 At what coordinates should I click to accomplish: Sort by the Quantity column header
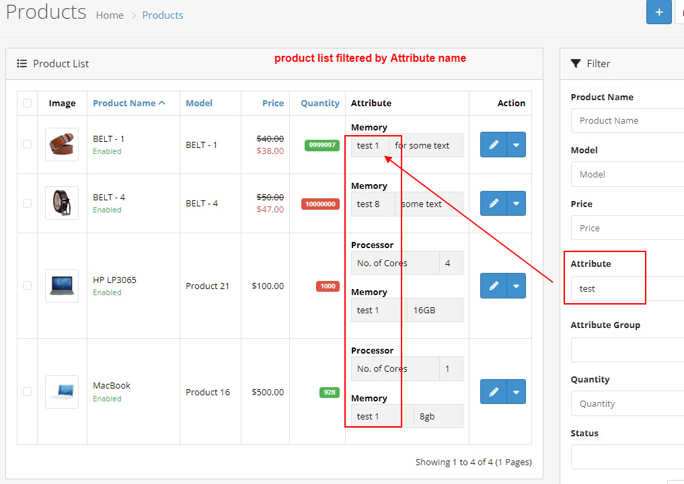pos(320,103)
